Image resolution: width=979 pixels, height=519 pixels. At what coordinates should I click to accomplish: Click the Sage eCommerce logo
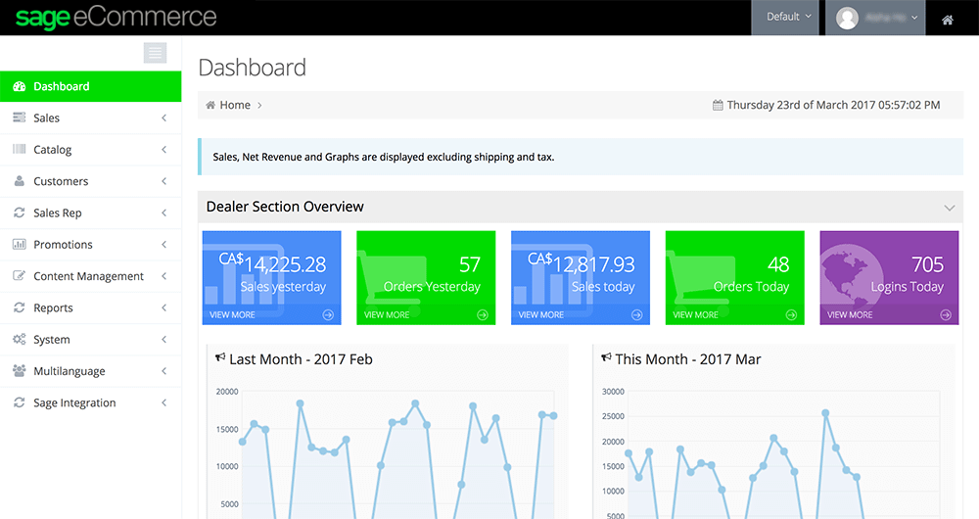point(117,18)
